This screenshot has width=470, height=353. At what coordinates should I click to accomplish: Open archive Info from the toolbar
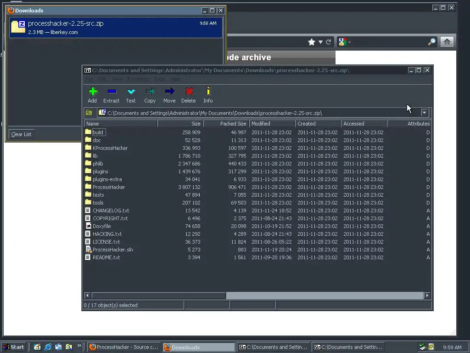(x=208, y=91)
